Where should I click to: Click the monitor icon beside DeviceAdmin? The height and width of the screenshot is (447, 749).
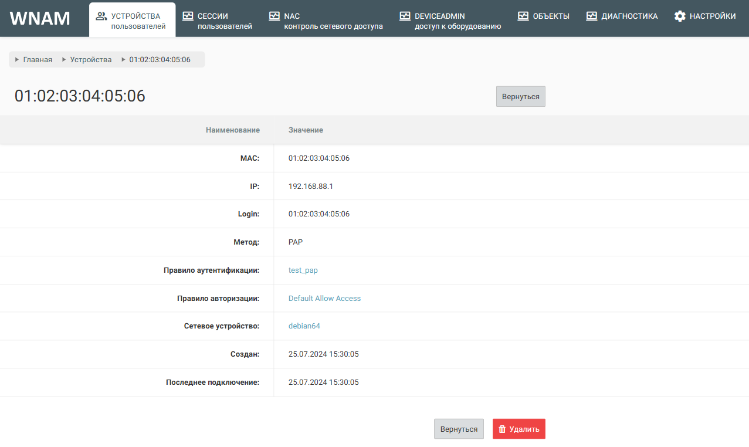(405, 16)
